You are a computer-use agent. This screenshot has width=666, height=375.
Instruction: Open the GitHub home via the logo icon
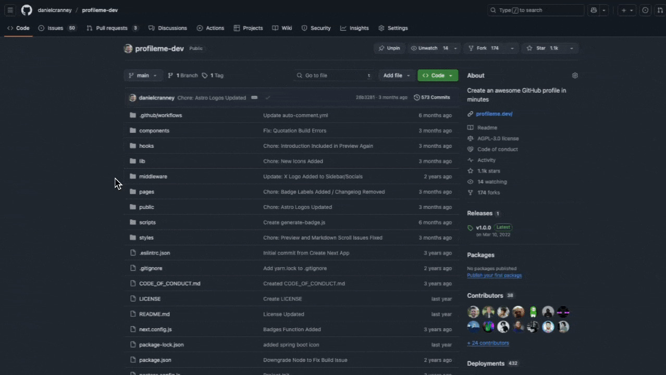(26, 10)
